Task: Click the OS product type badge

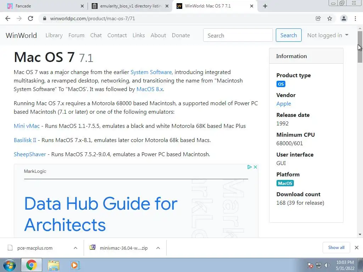Action: [x=281, y=84]
